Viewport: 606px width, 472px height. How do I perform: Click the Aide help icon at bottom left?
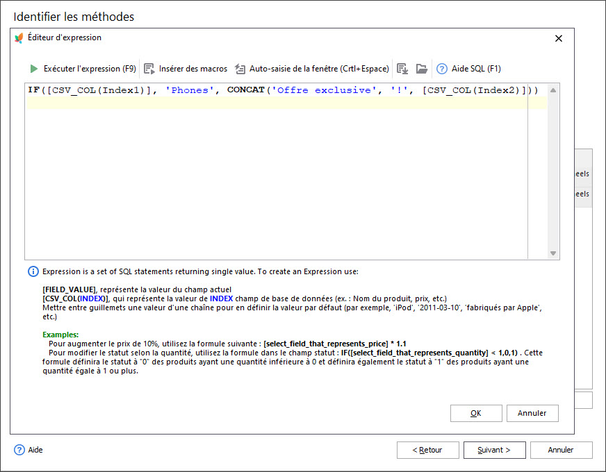pyautogui.click(x=19, y=450)
